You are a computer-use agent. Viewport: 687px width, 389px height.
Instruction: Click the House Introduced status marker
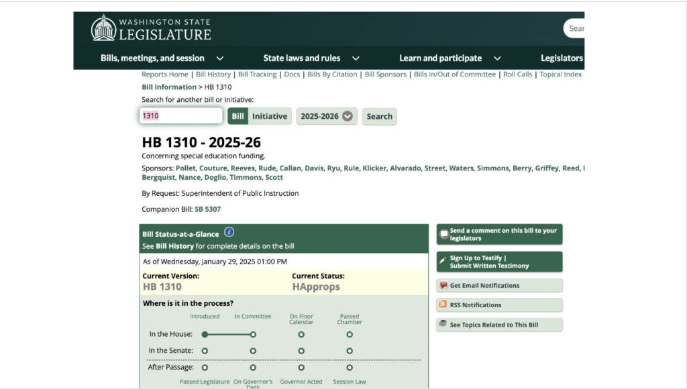[x=205, y=334]
